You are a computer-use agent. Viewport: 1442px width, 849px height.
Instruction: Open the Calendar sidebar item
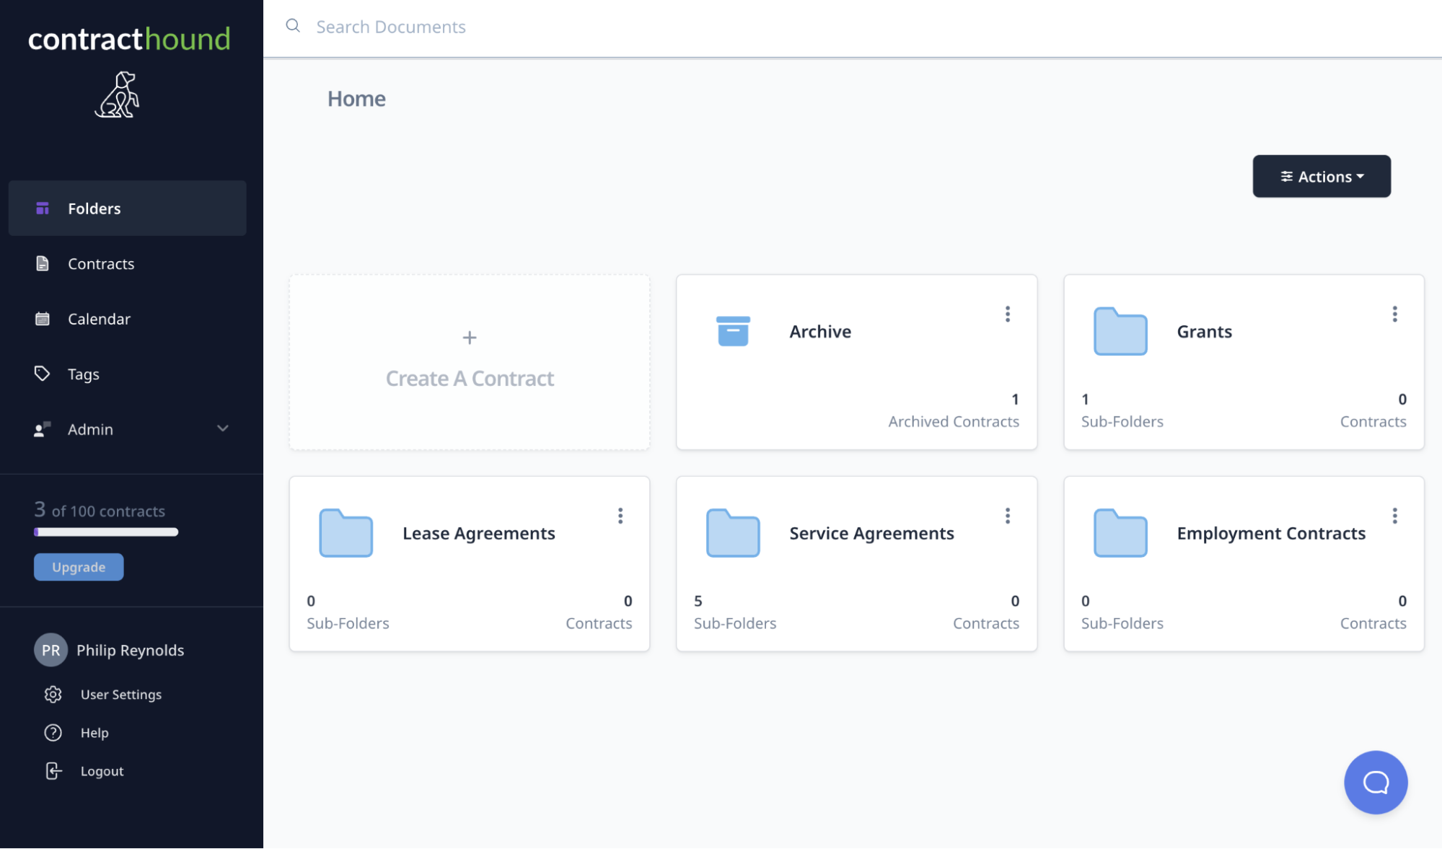point(99,319)
